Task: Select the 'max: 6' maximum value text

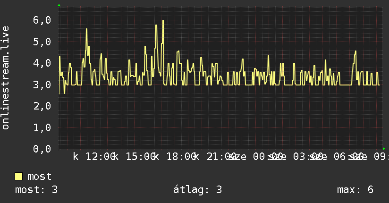Action: pos(355,190)
